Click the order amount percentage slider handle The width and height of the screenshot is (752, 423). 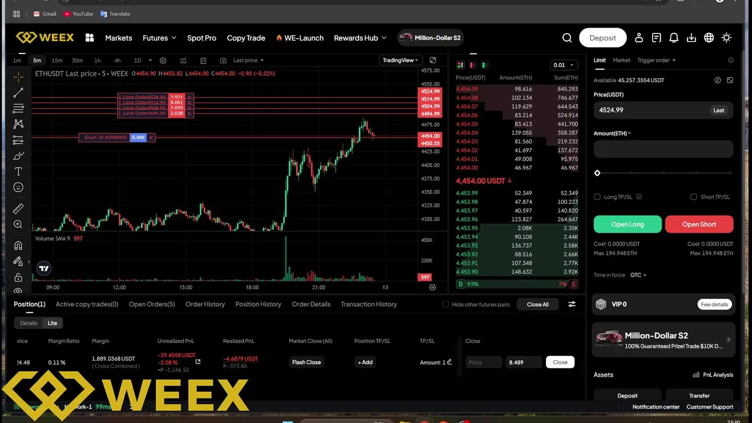point(597,173)
